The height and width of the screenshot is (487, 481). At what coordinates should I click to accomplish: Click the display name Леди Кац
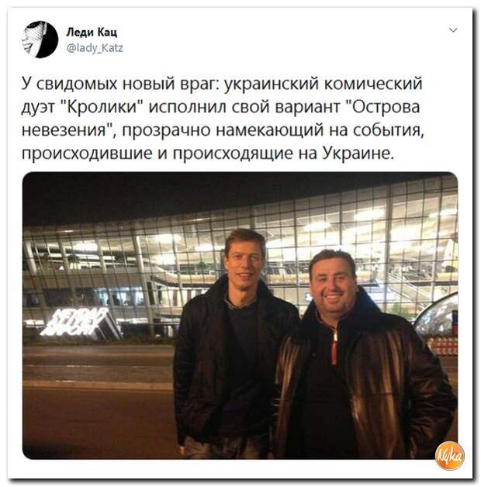pos(92,32)
